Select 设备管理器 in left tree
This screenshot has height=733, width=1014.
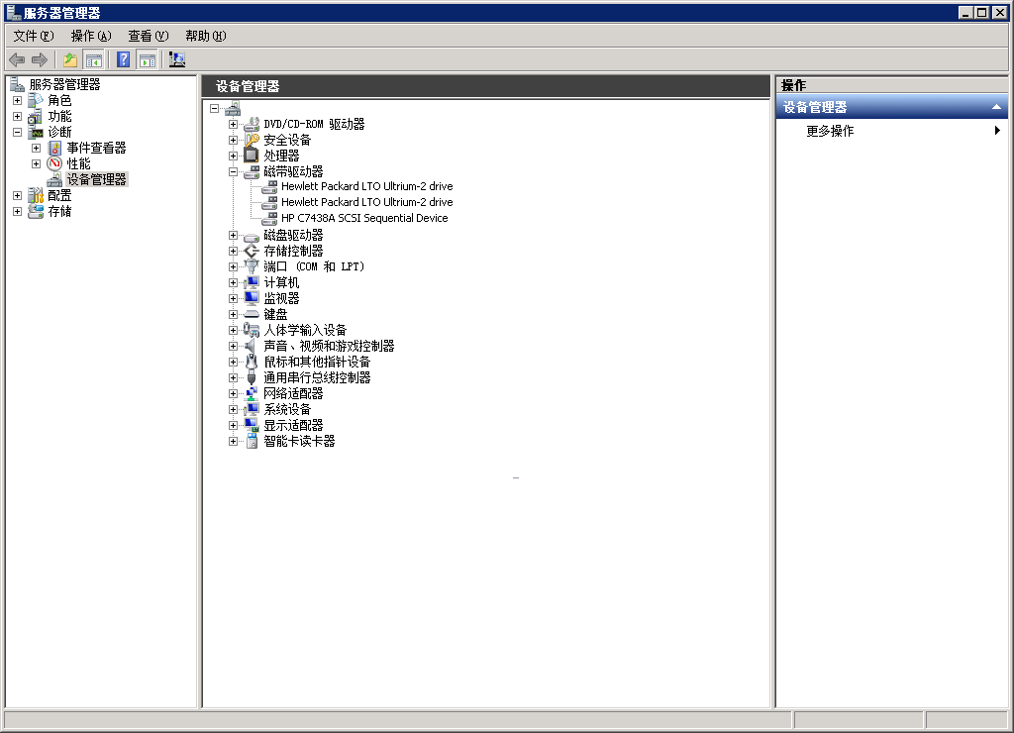(96, 180)
